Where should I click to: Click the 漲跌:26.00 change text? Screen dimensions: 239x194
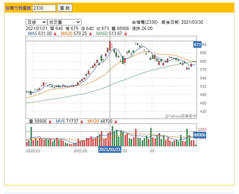pyautogui.click(x=142, y=28)
